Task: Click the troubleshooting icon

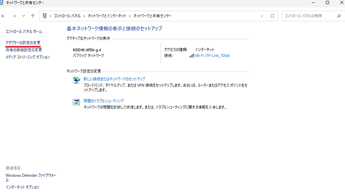Action: coord(76,102)
